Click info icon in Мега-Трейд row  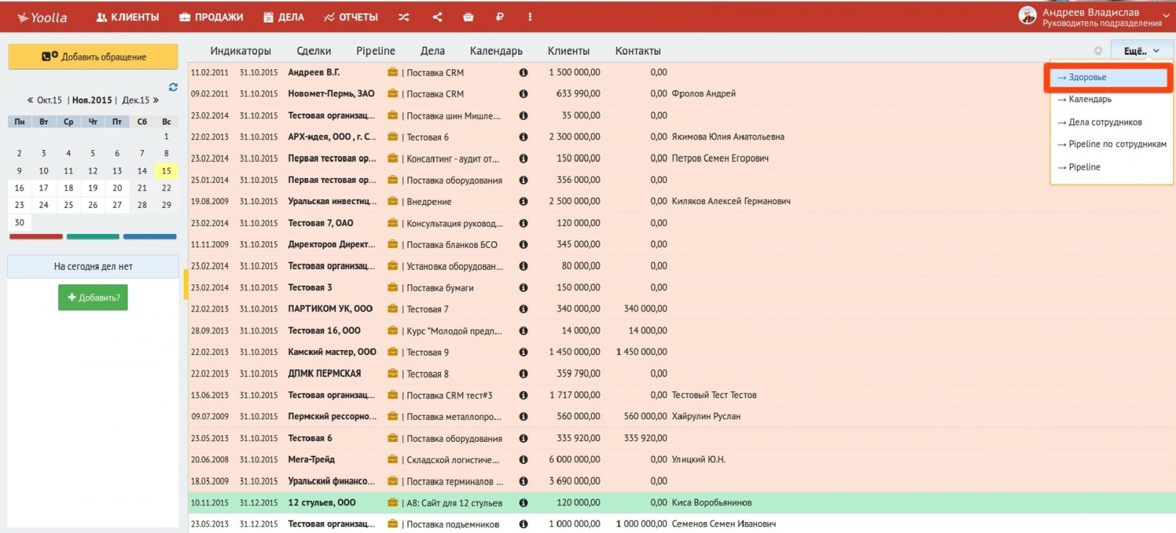(523, 459)
